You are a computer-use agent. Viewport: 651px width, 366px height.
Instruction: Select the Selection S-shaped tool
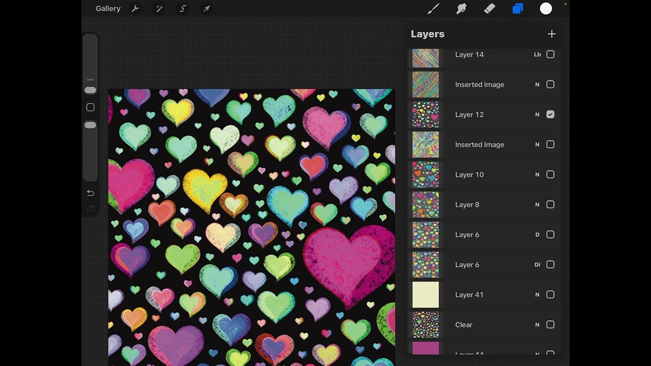click(183, 9)
